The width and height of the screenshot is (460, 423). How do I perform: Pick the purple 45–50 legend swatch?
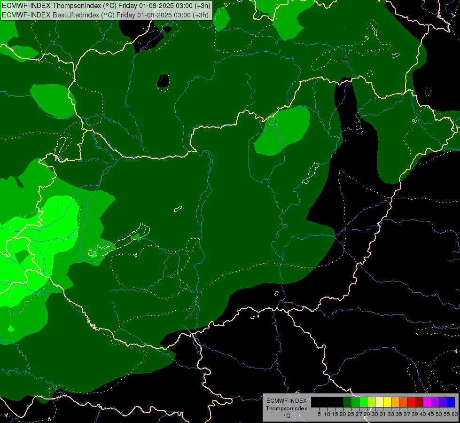click(435, 402)
